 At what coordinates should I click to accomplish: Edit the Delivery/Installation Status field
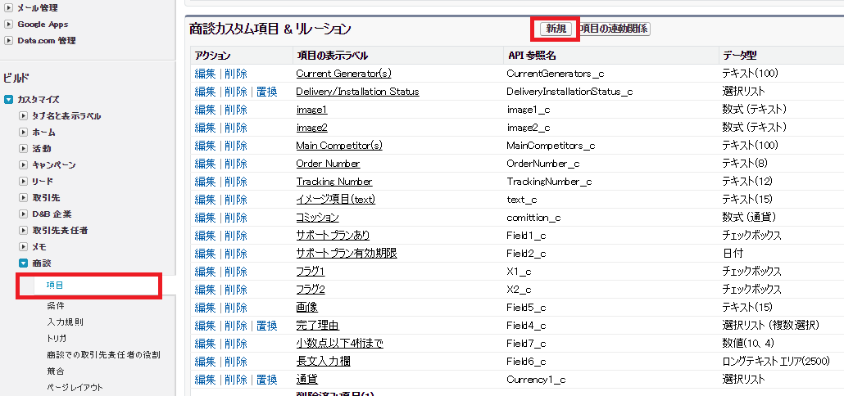click(x=205, y=92)
